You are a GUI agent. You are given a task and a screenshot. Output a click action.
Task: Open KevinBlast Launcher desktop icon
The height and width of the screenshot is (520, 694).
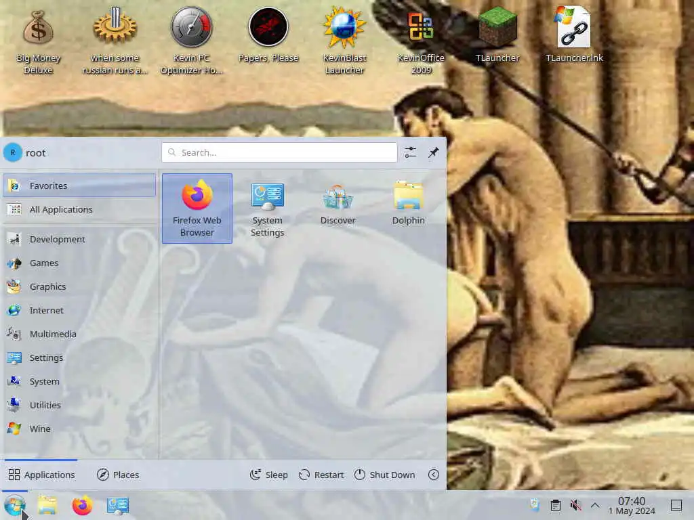(344, 41)
